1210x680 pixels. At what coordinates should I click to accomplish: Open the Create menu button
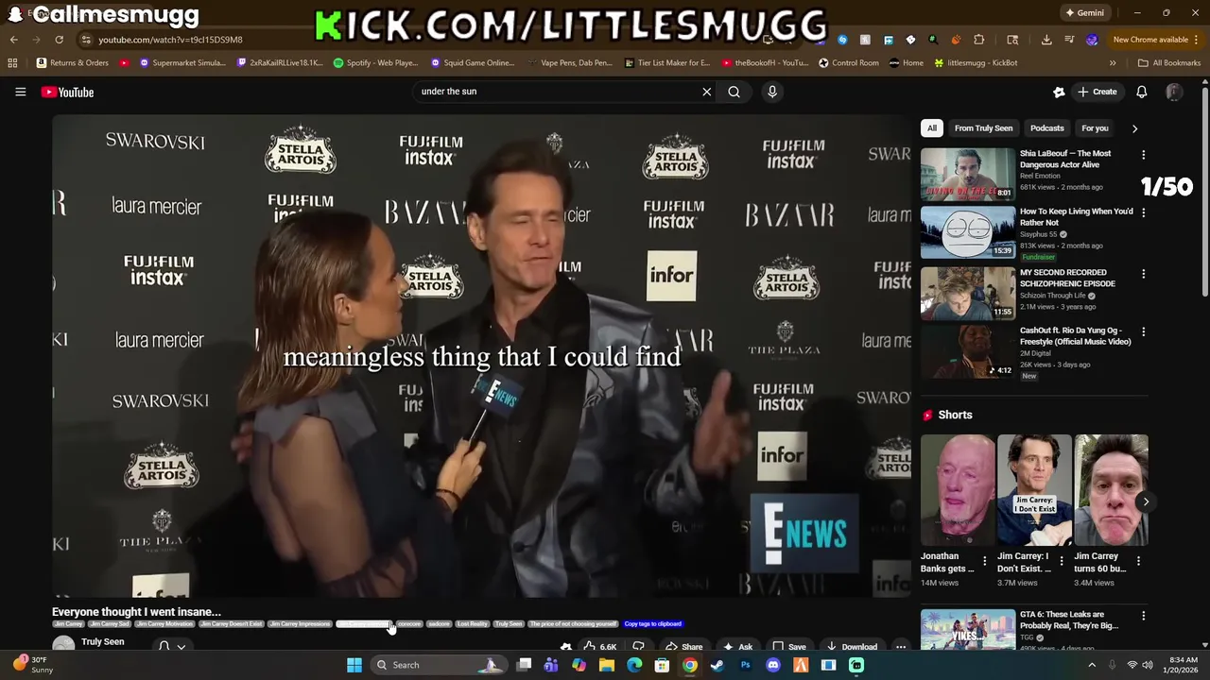(1097, 92)
